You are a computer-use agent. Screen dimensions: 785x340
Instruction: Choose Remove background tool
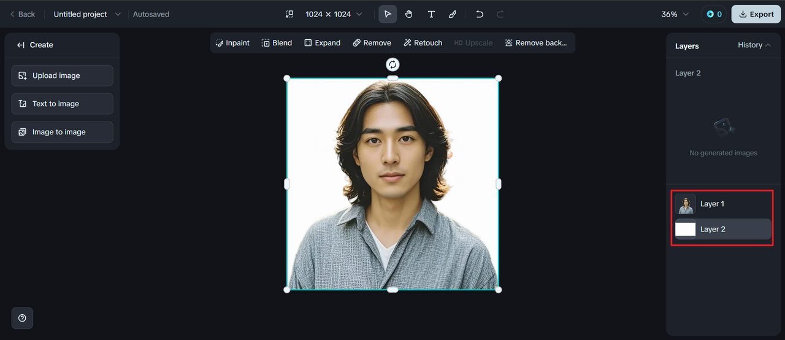click(536, 43)
